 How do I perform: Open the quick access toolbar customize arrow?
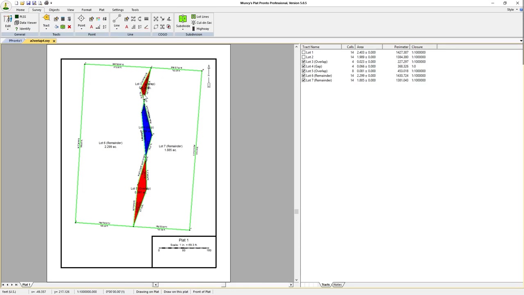[x=51, y=3]
